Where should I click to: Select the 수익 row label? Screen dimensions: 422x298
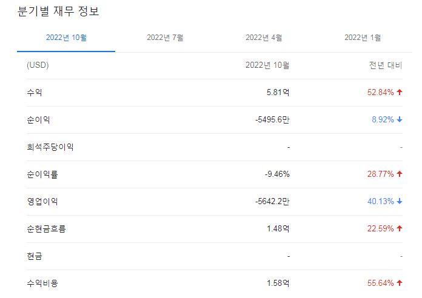(35, 93)
